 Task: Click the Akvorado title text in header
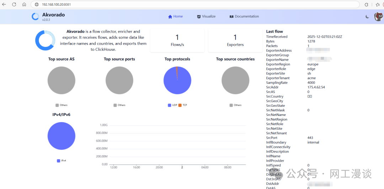click(53, 15)
